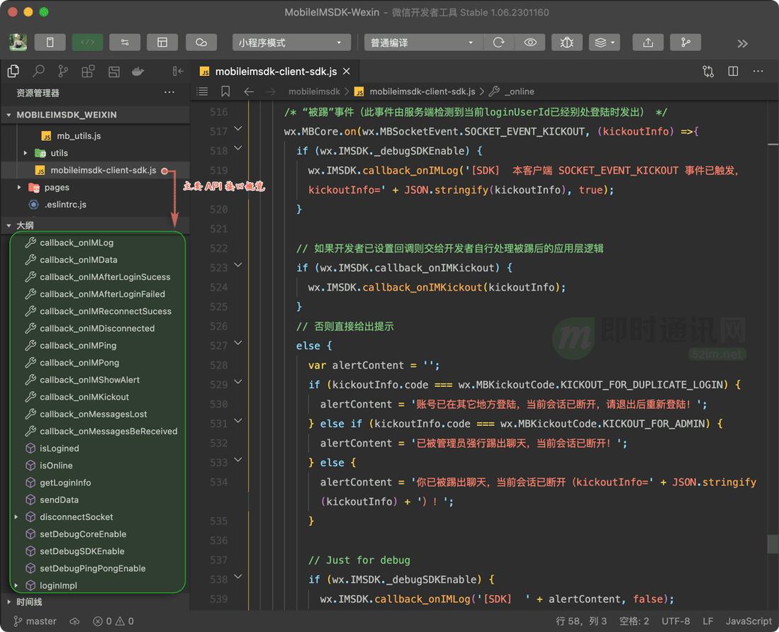Expand the 时间线 timeline section
This screenshot has width=779, height=632.
pos(30,602)
